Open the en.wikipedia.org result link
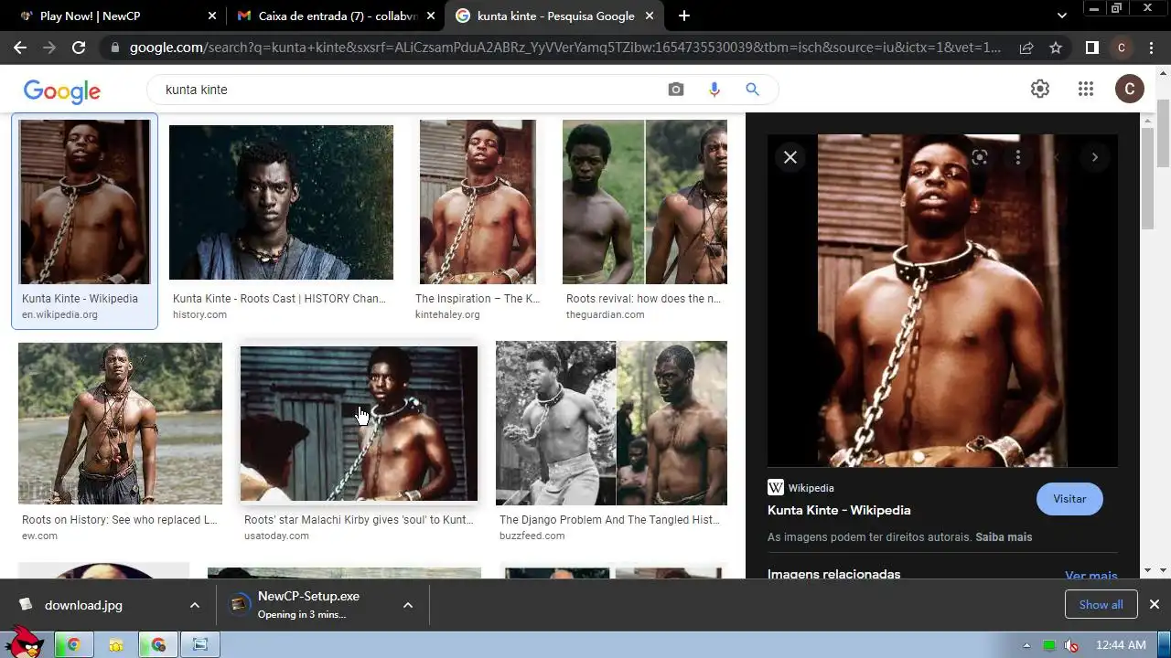The image size is (1171, 658). (x=59, y=314)
